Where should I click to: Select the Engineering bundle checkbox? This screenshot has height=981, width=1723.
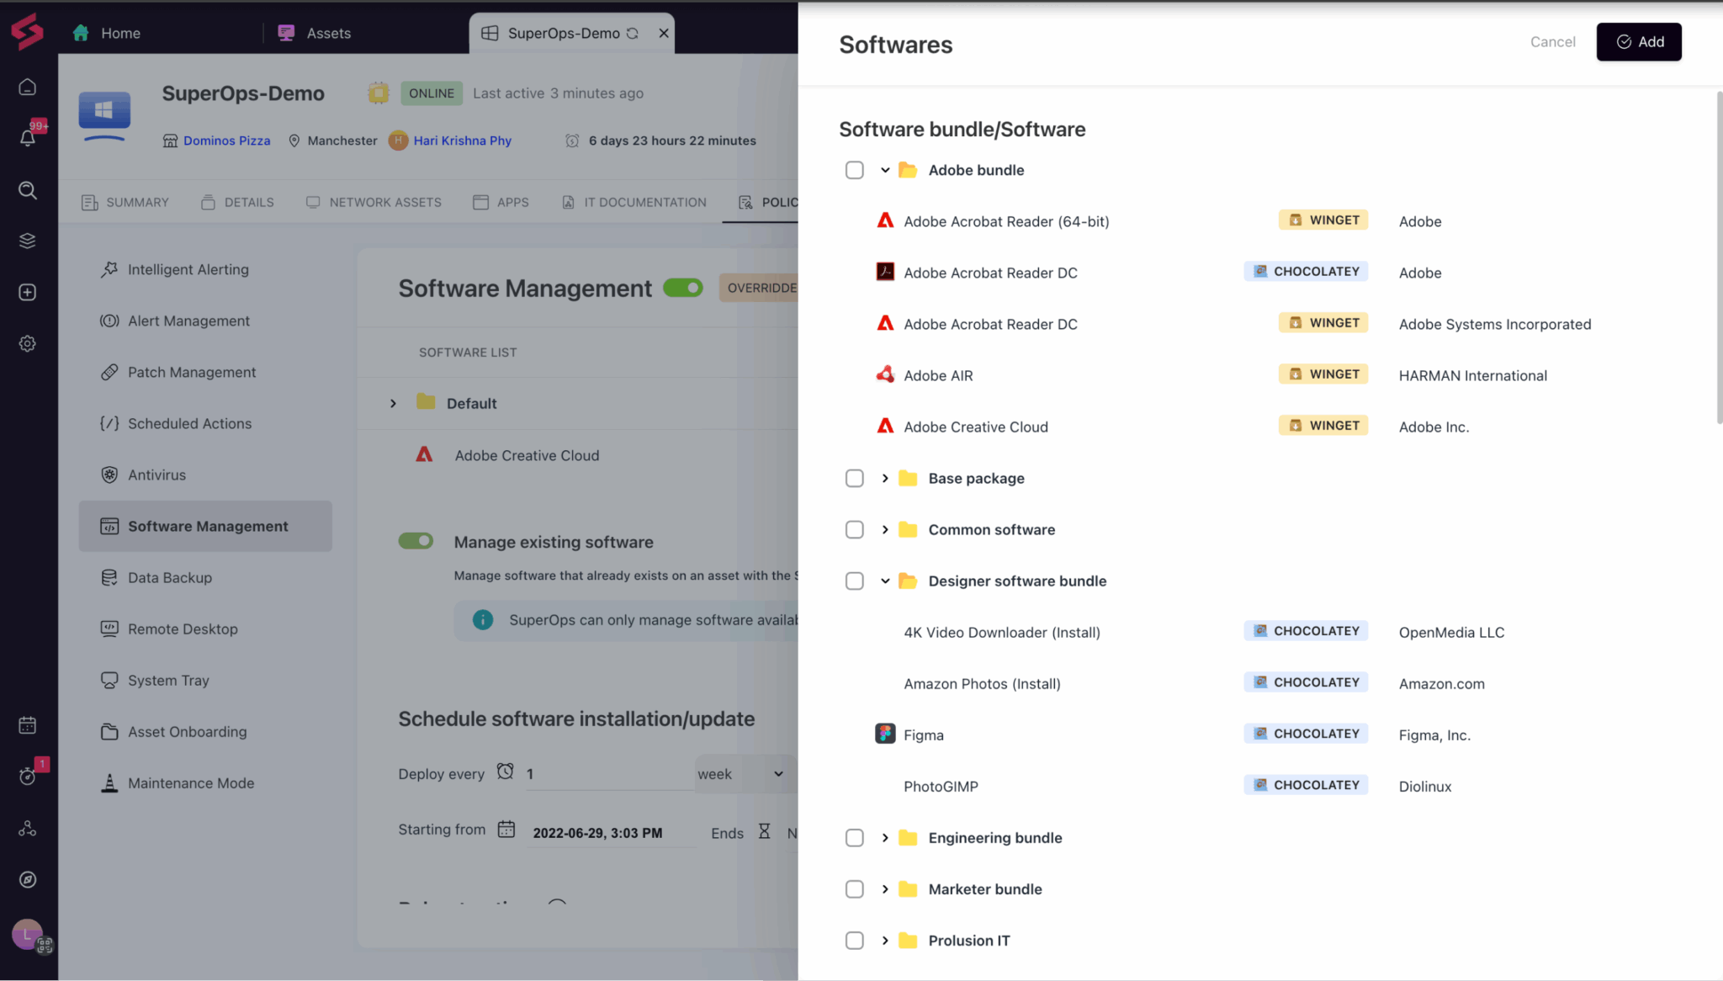click(x=854, y=838)
